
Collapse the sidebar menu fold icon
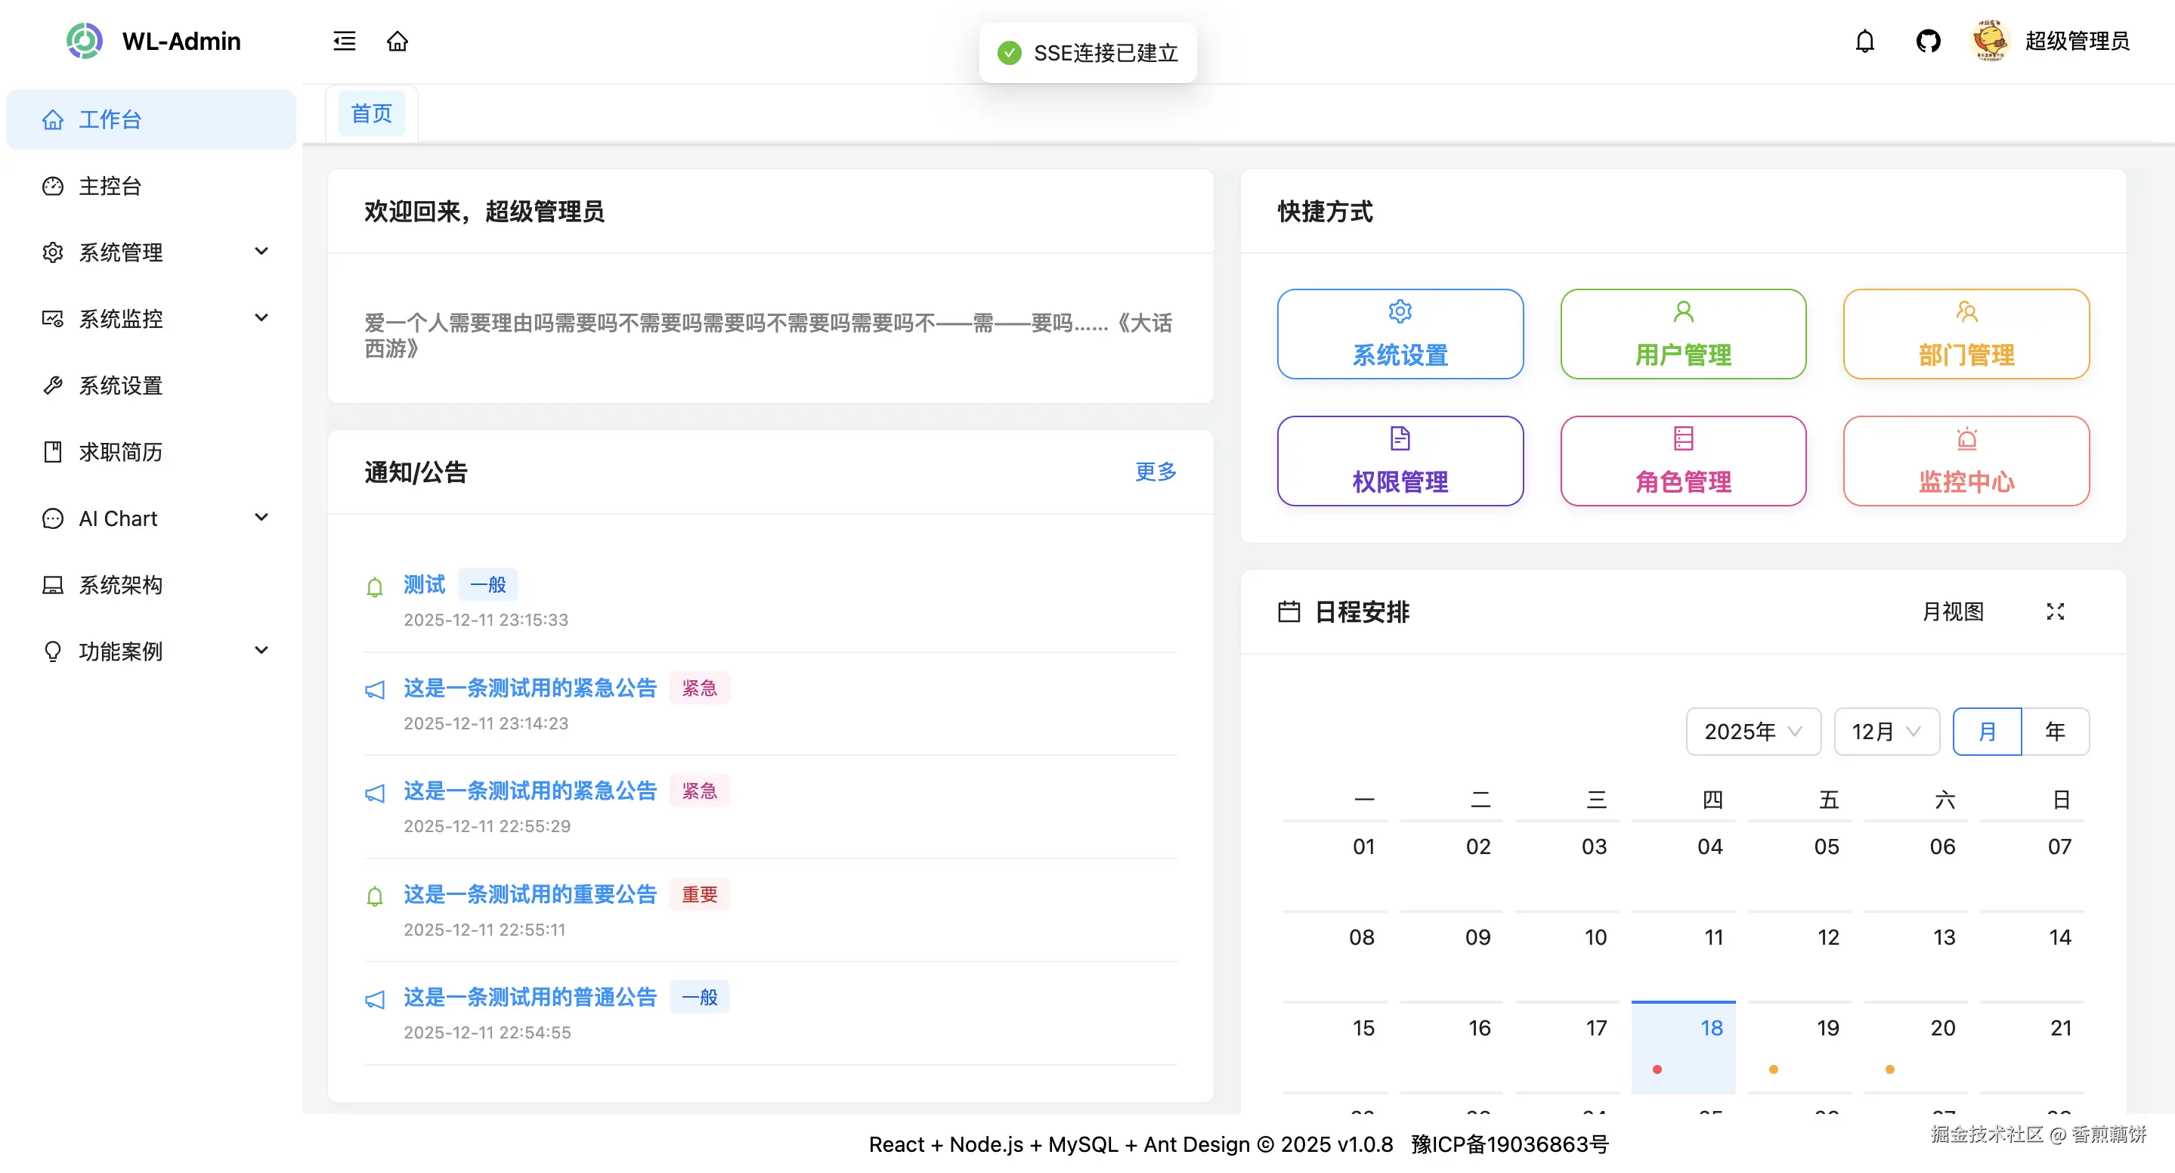(x=344, y=41)
